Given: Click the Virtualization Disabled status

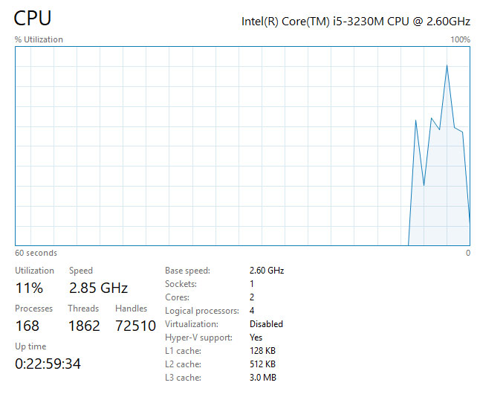Looking at the screenshot, I should pos(266,324).
